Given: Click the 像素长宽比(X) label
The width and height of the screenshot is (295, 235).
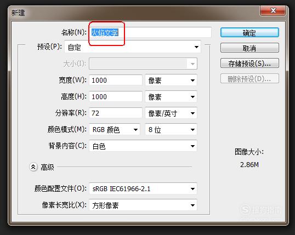Looking at the screenshot, I should 64,205.
